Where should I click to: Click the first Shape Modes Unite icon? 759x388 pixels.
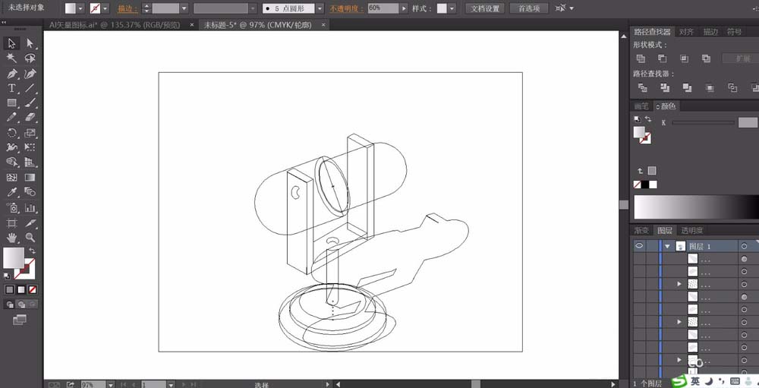[x=641, y=58]
